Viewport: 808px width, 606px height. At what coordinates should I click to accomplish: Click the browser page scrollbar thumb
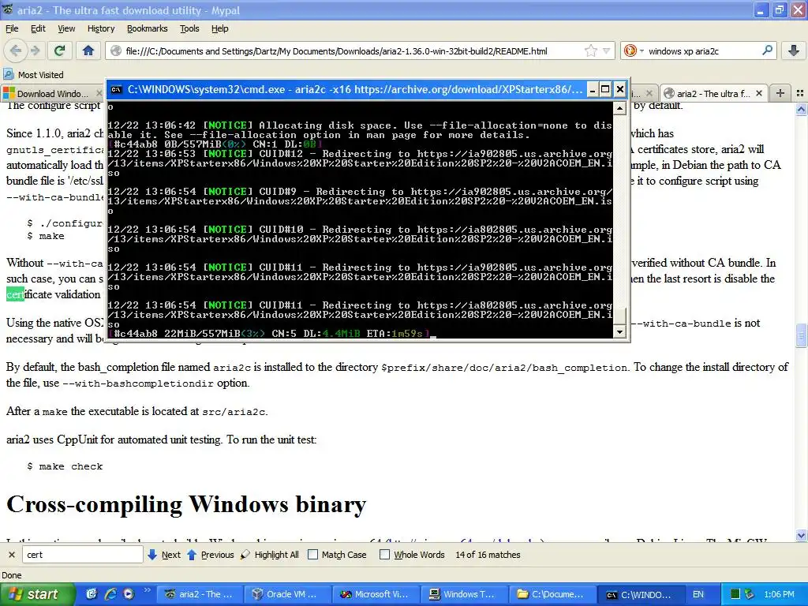[x=801, y=335]
